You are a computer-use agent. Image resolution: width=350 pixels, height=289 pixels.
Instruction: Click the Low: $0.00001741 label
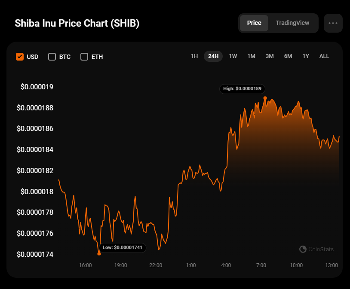coord(123,248)
